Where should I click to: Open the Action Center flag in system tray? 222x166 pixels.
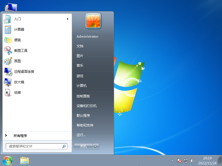[179, 160]
